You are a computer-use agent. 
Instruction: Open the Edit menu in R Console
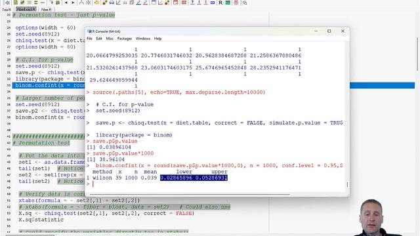99,39
